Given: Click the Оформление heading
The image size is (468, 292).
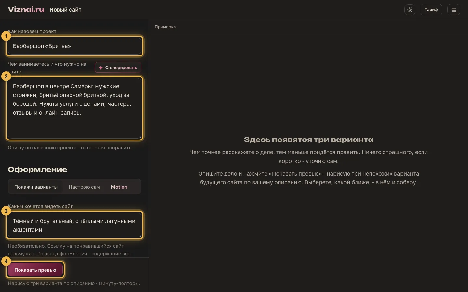Looking at the screenshot, I should [37, 169].
